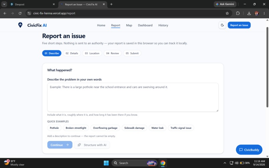The width and height of the screenshot is (269, 168).
Task: Select step 02 Details
Action: (72, 53)
